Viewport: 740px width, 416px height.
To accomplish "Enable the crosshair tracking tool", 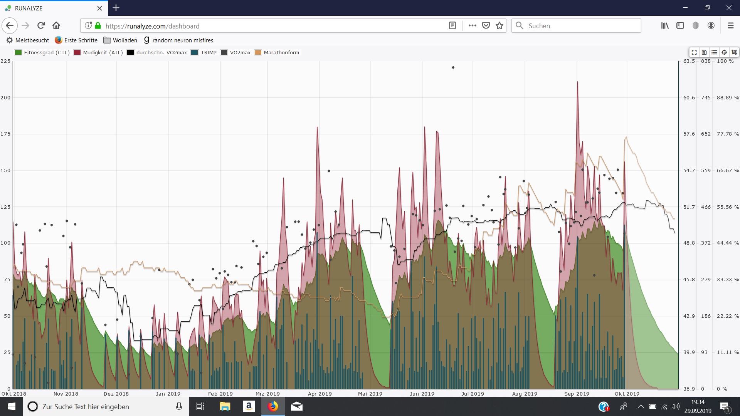I will tap(724, 52).
